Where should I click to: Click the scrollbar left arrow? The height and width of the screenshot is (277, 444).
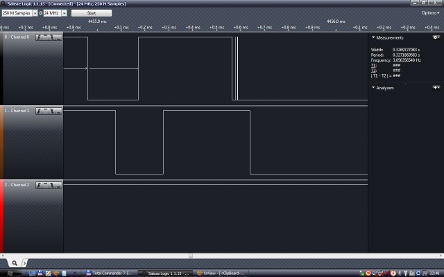(x=3, y=256)
